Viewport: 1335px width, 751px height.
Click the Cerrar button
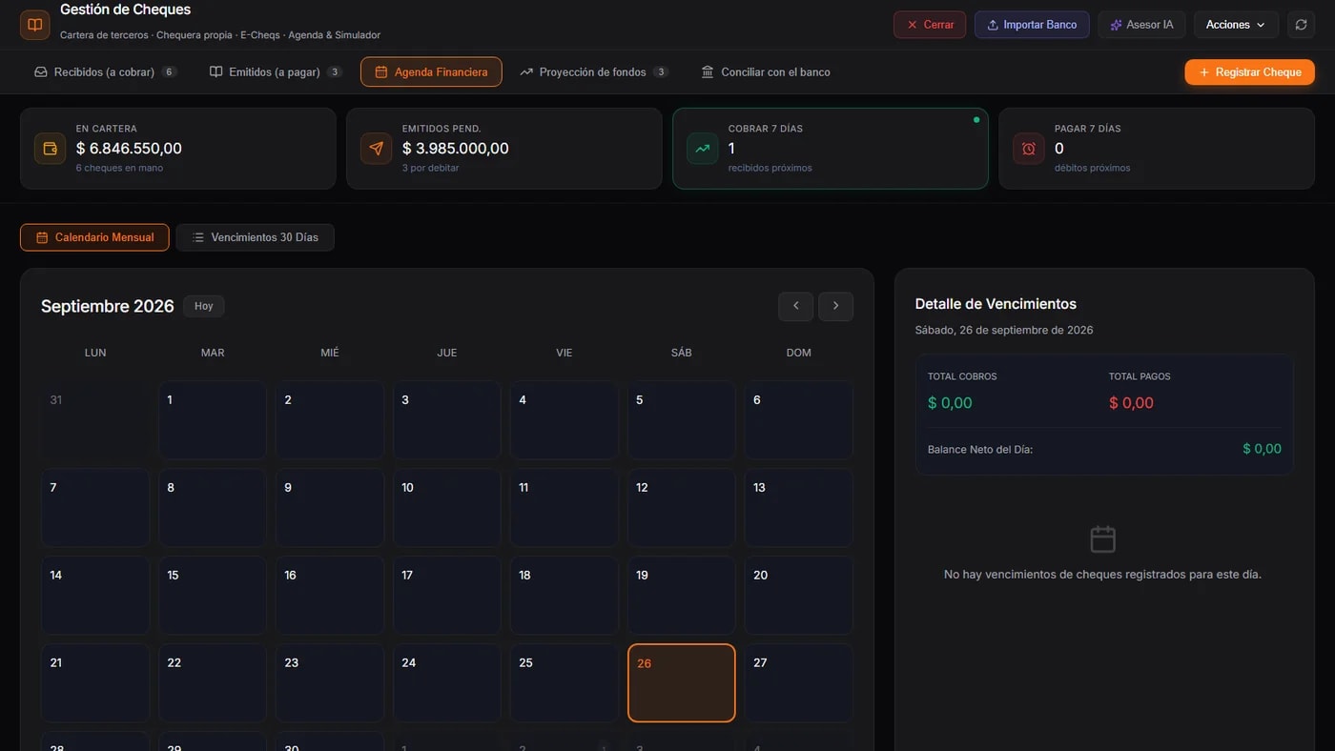pos(930,25)
